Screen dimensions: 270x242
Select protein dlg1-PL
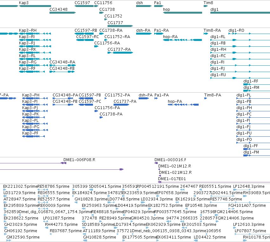pyautogui.click(x=253, y=98)
